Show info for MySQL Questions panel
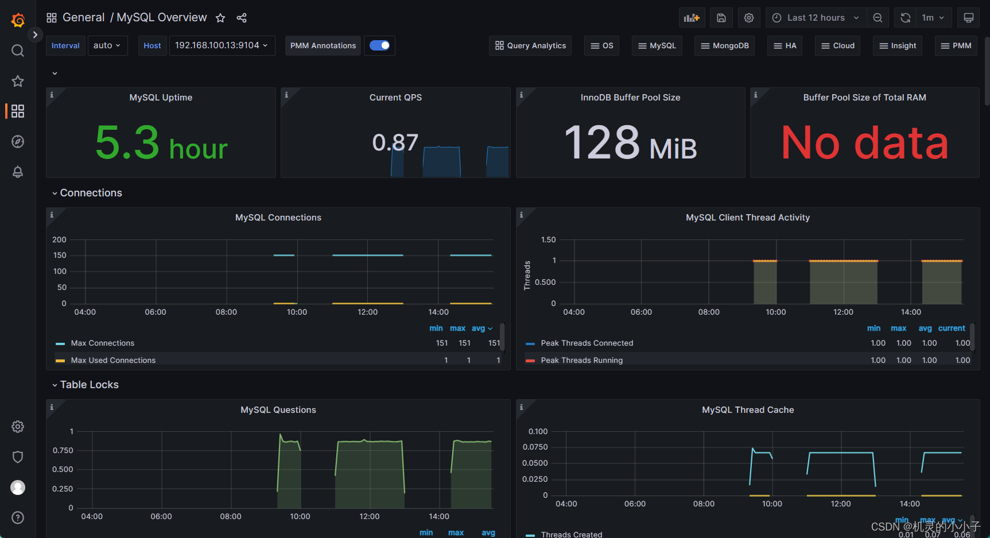This screenshot has width=990, height=538. (x=52, y=407)
